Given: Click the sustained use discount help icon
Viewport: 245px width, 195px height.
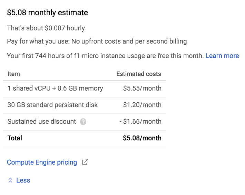Looking at the screenshot, I should (83, 122).
